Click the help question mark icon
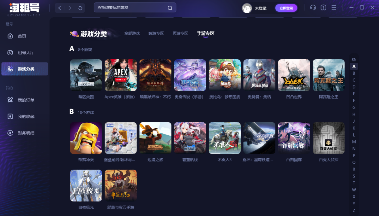Viewport: 379px width, 216px height. (323, 8)
